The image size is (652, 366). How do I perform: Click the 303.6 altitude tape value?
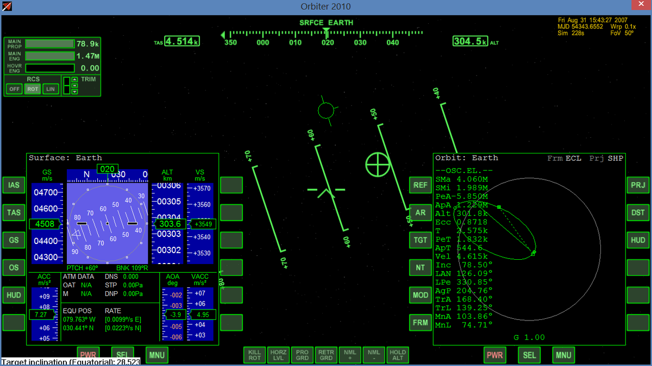pyautogui.click(x=170, y=224)
